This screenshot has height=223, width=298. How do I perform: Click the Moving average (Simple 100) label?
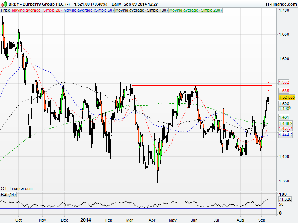coord(141,10)
